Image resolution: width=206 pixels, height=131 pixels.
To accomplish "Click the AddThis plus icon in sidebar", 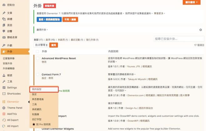I will (x=3, y=114).
